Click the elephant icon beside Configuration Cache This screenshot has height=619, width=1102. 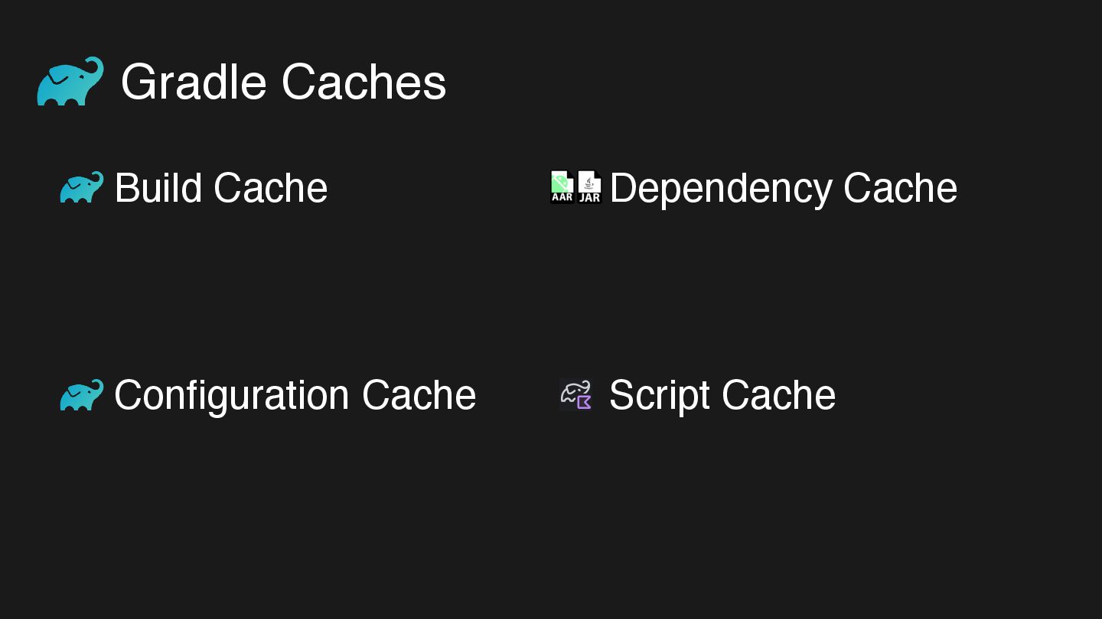(x=82, y=395)
